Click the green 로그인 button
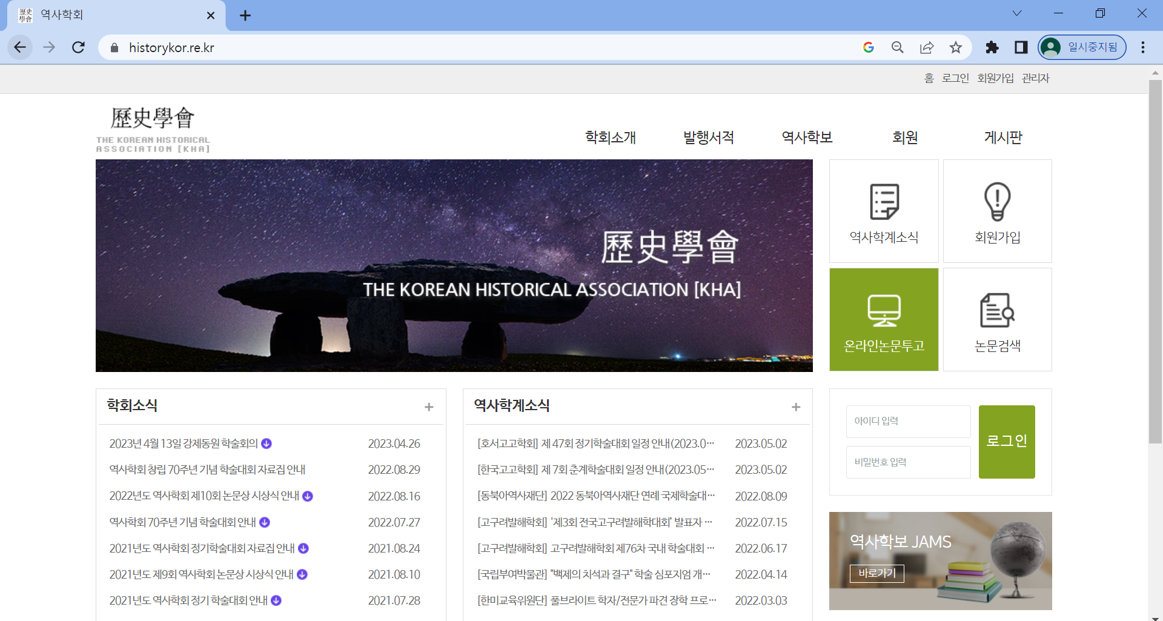The height and width of the screenshot is (621, 1163). click(x=1007, y=442)
